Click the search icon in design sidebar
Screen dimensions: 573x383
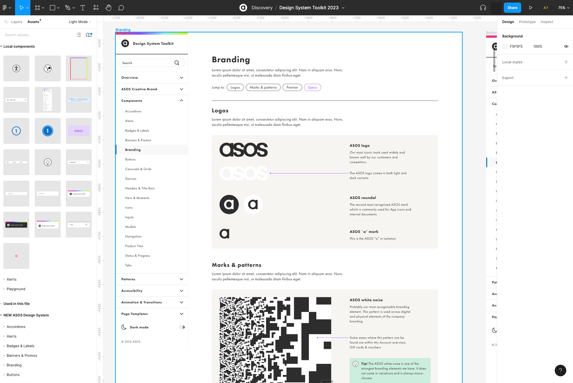click(177, 63)
